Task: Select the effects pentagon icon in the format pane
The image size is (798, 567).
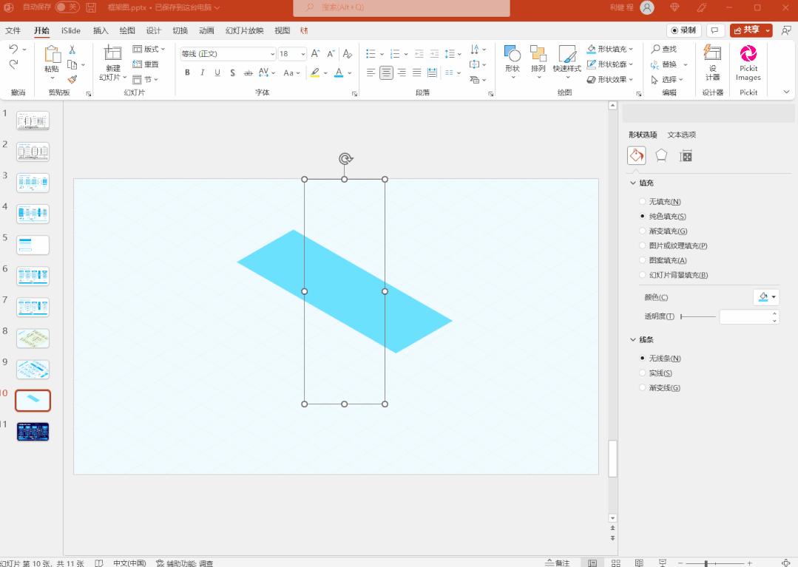Action: (660, 155)
